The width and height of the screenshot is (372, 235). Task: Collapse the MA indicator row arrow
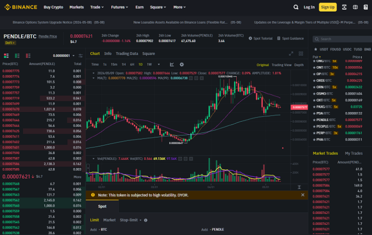94,78
